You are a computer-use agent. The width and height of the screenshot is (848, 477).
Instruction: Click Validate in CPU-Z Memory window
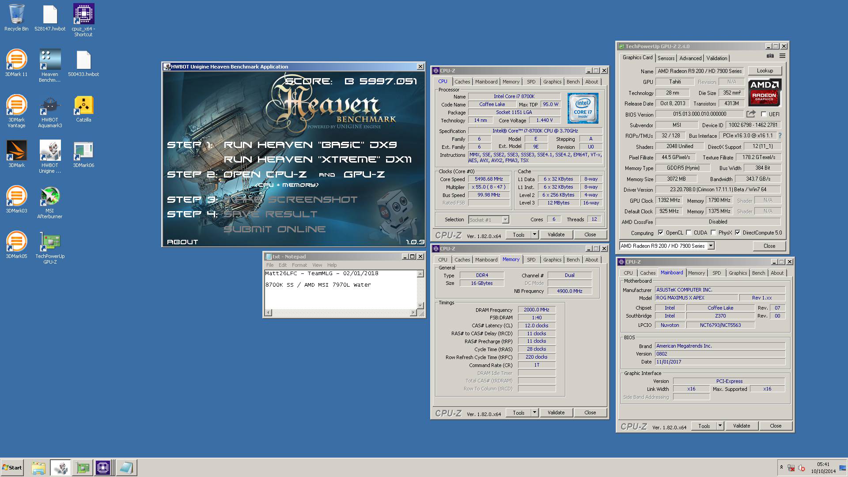coord(556,413)
